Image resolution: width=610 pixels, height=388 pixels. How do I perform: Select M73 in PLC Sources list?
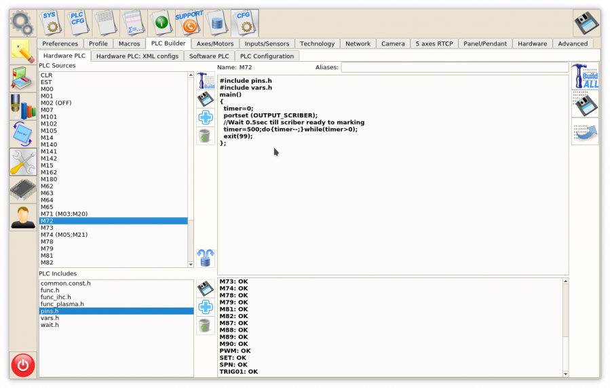[47, 228]
